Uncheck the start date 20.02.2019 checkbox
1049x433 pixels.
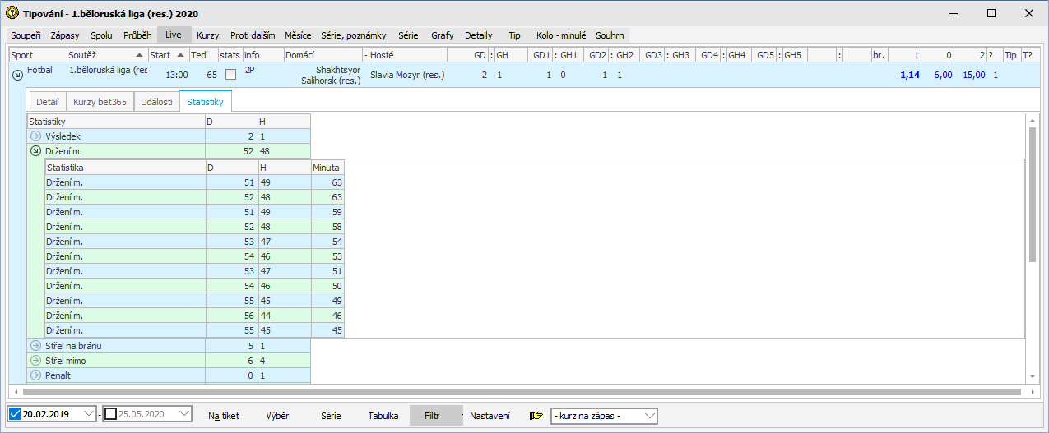coord(16,415)
